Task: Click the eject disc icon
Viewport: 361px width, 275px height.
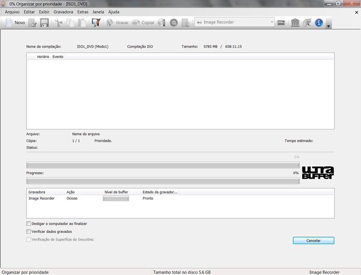Action: tap(174, 22)
